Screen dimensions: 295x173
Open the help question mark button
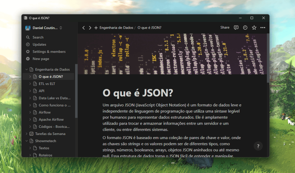pos(258,146)
